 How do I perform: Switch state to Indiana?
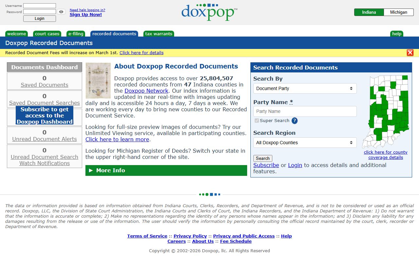pyautogui.click(x=369, y=12)
